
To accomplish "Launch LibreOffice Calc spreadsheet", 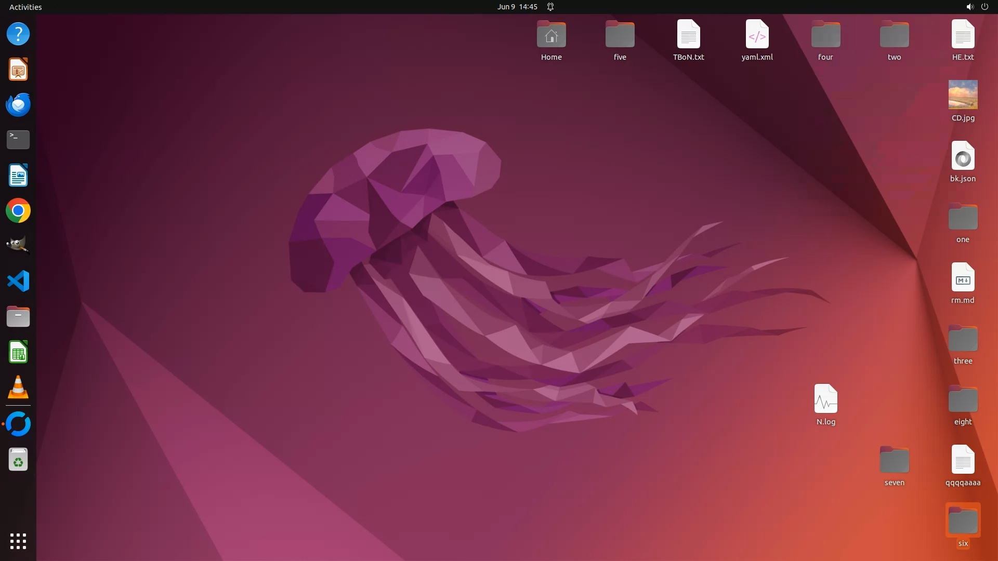I will pyautogui.click(x=18, y=352).
